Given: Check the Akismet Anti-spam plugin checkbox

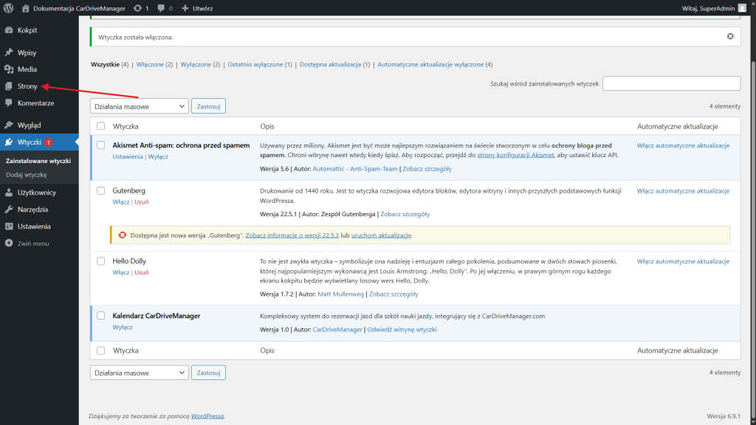Looking at the screenshot, I should (x=100, y=145).
